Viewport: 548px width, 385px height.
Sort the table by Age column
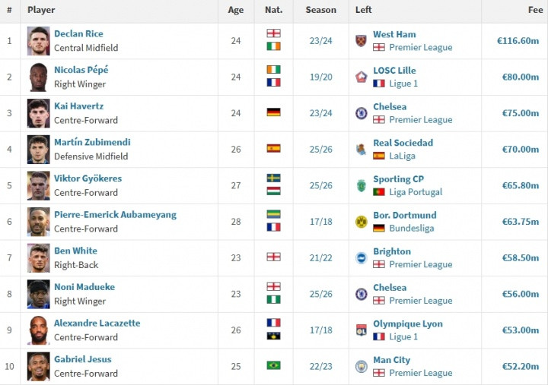pyautogui.click(x=236, y=10)
